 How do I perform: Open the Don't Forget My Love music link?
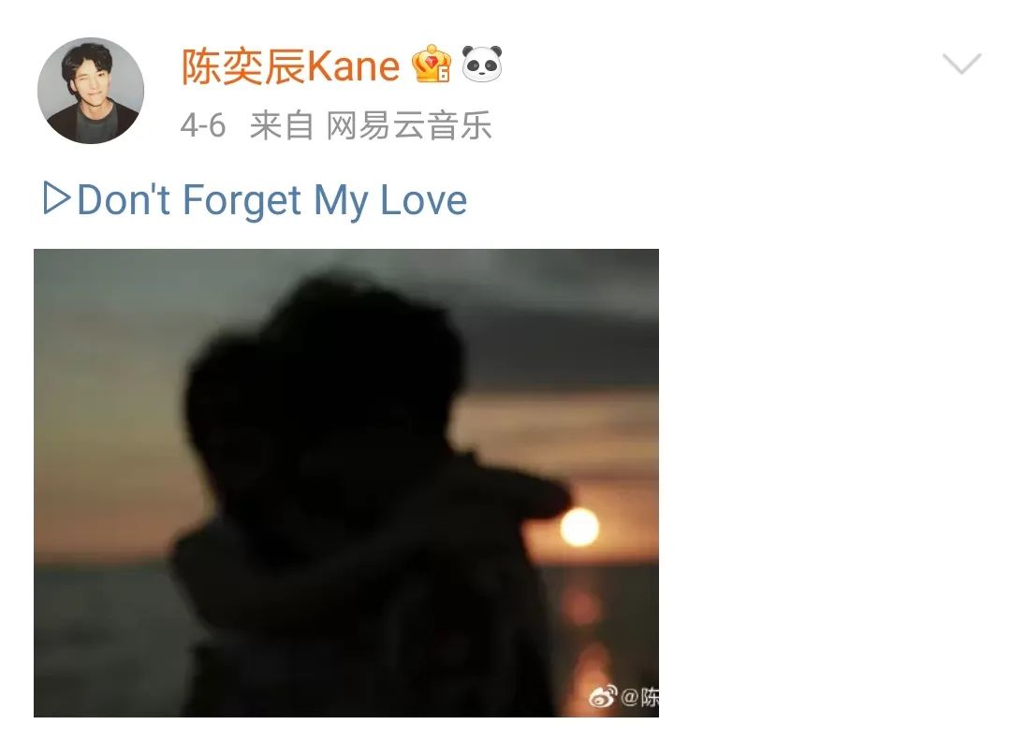[256, 200]
